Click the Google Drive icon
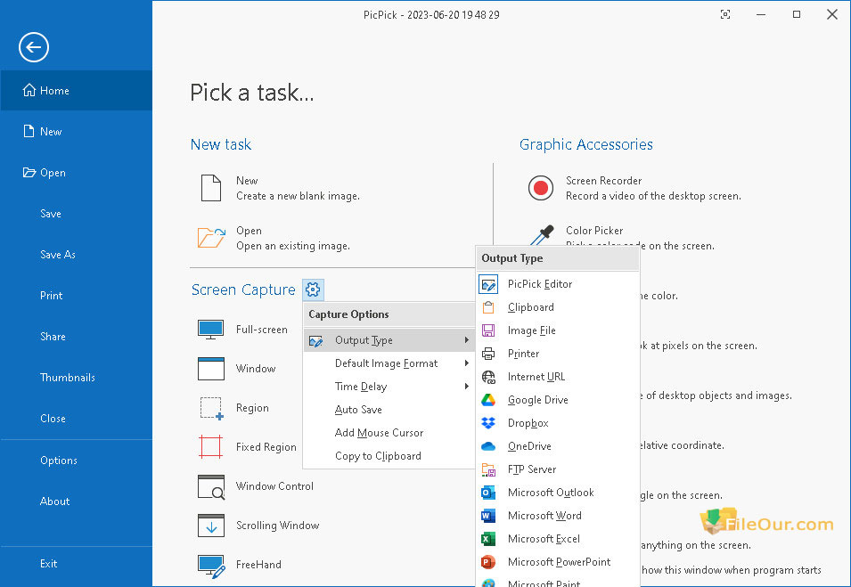The width and height of the screenshot is (851, 587). click(488, 400)
